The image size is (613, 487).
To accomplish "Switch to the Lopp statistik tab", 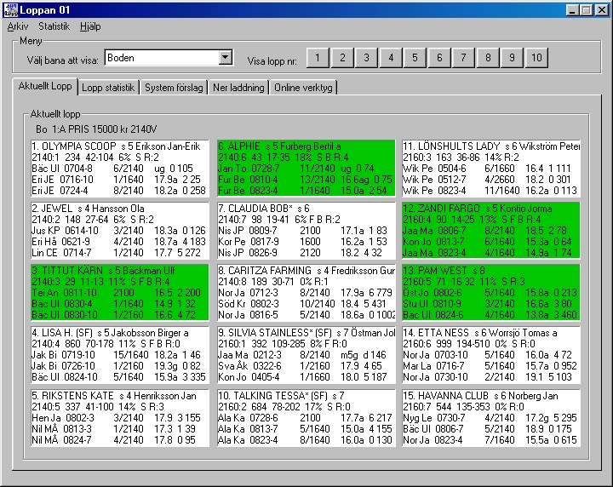I will pyautogui.click(x=108, y=88).
